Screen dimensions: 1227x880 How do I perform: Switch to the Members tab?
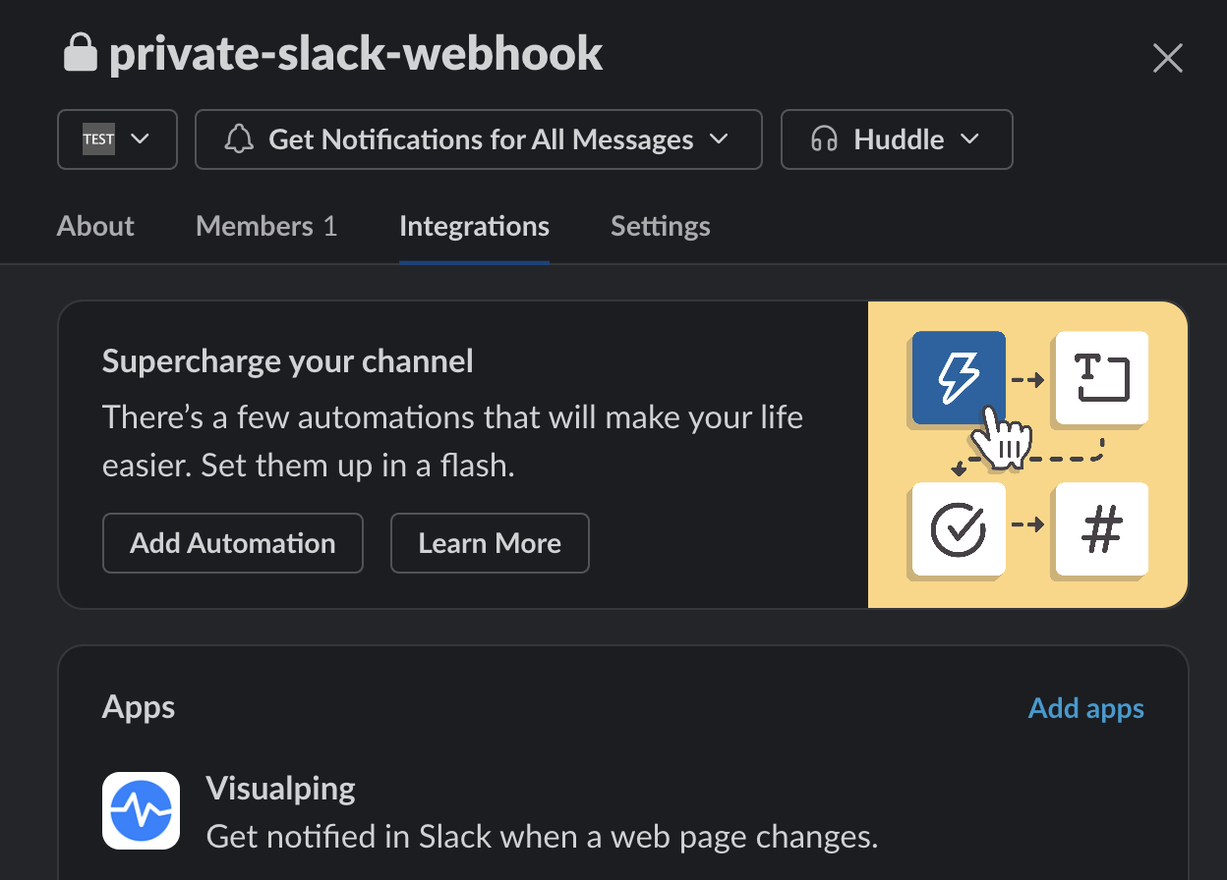(x=266, y=226)
